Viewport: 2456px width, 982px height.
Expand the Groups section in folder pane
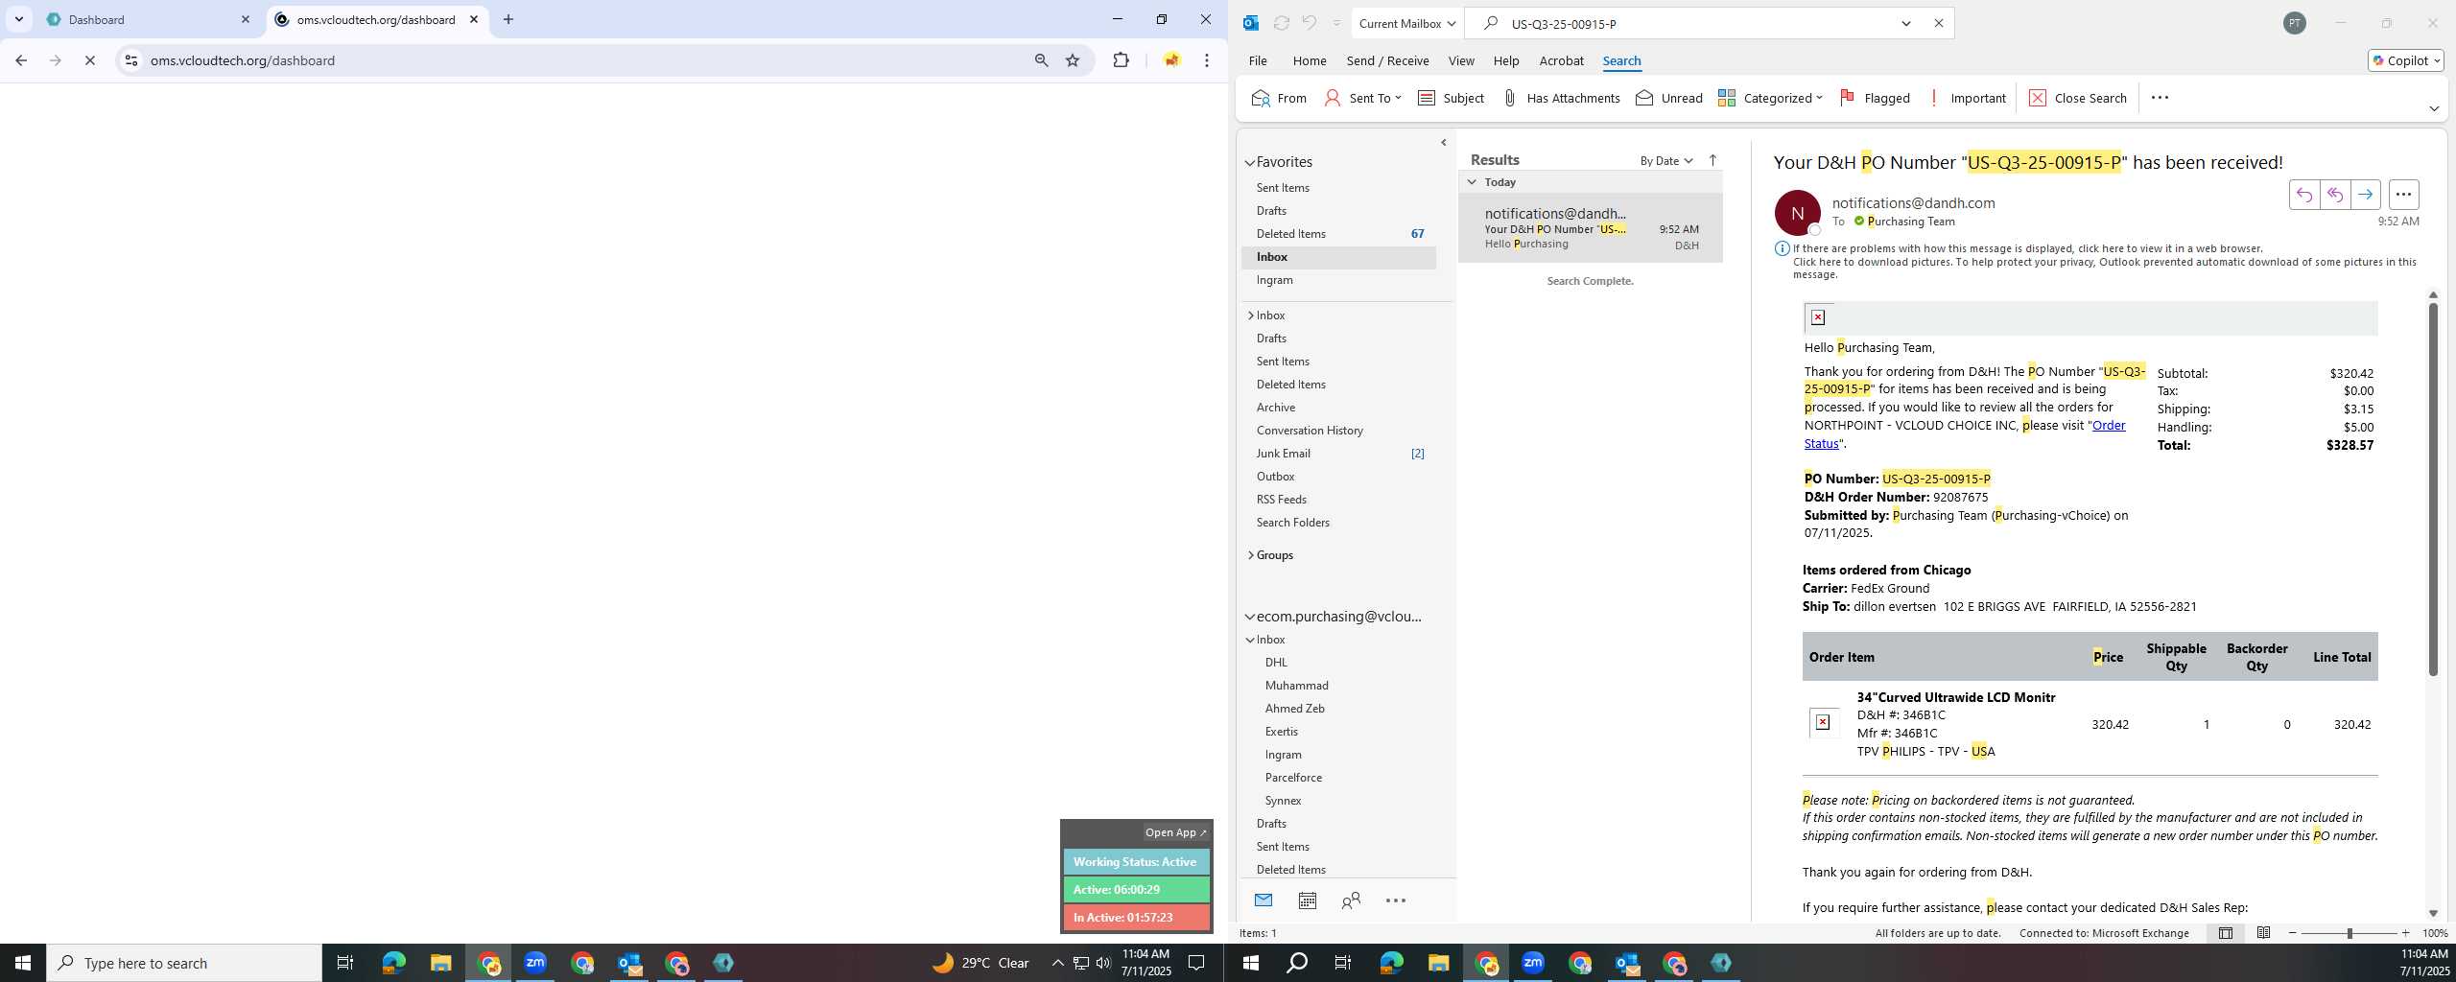(1251, 555)
